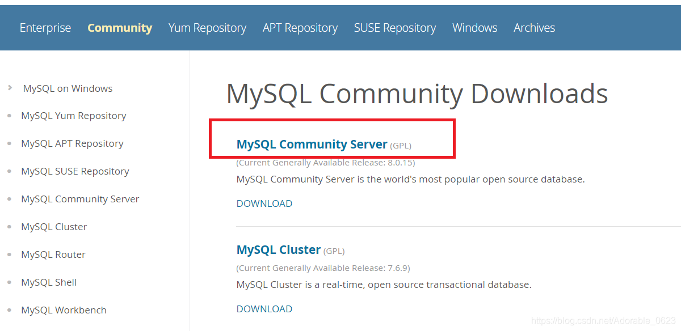Open MySQL on Windows sidebar link
This screenshot has height=331, width=681.
[68, 88]
